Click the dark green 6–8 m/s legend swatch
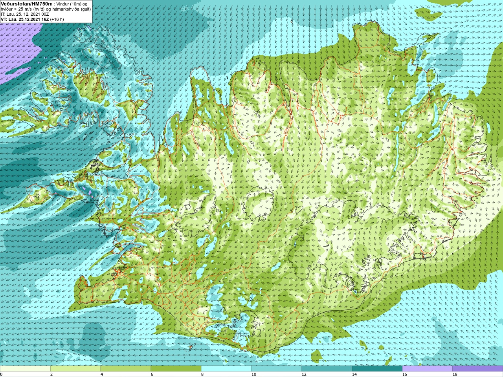This screenshot has height=377, width=503. click(x=176, y=369)
